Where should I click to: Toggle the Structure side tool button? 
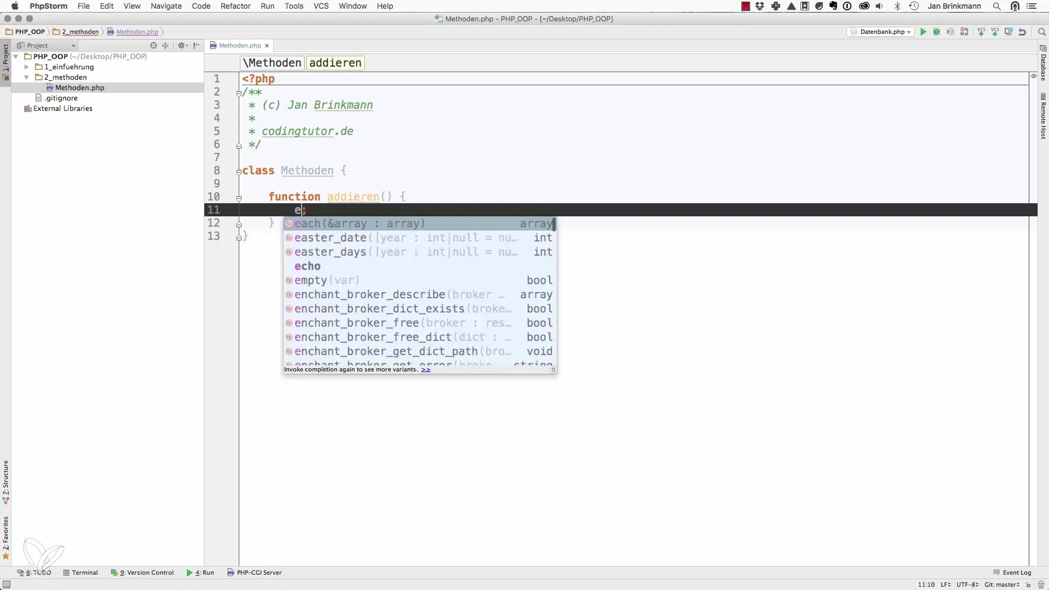tap(5, 482)
